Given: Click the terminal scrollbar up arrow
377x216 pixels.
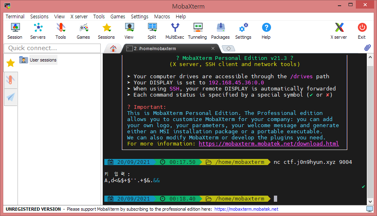Looking at the screenshot, I should tap(370, 57).
